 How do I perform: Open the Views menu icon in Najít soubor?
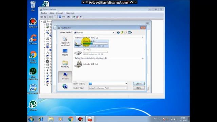point(130,33)
